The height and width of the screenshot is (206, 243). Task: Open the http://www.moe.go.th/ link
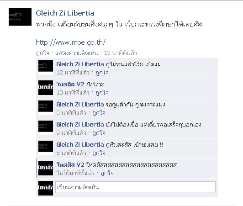(70, 42)
